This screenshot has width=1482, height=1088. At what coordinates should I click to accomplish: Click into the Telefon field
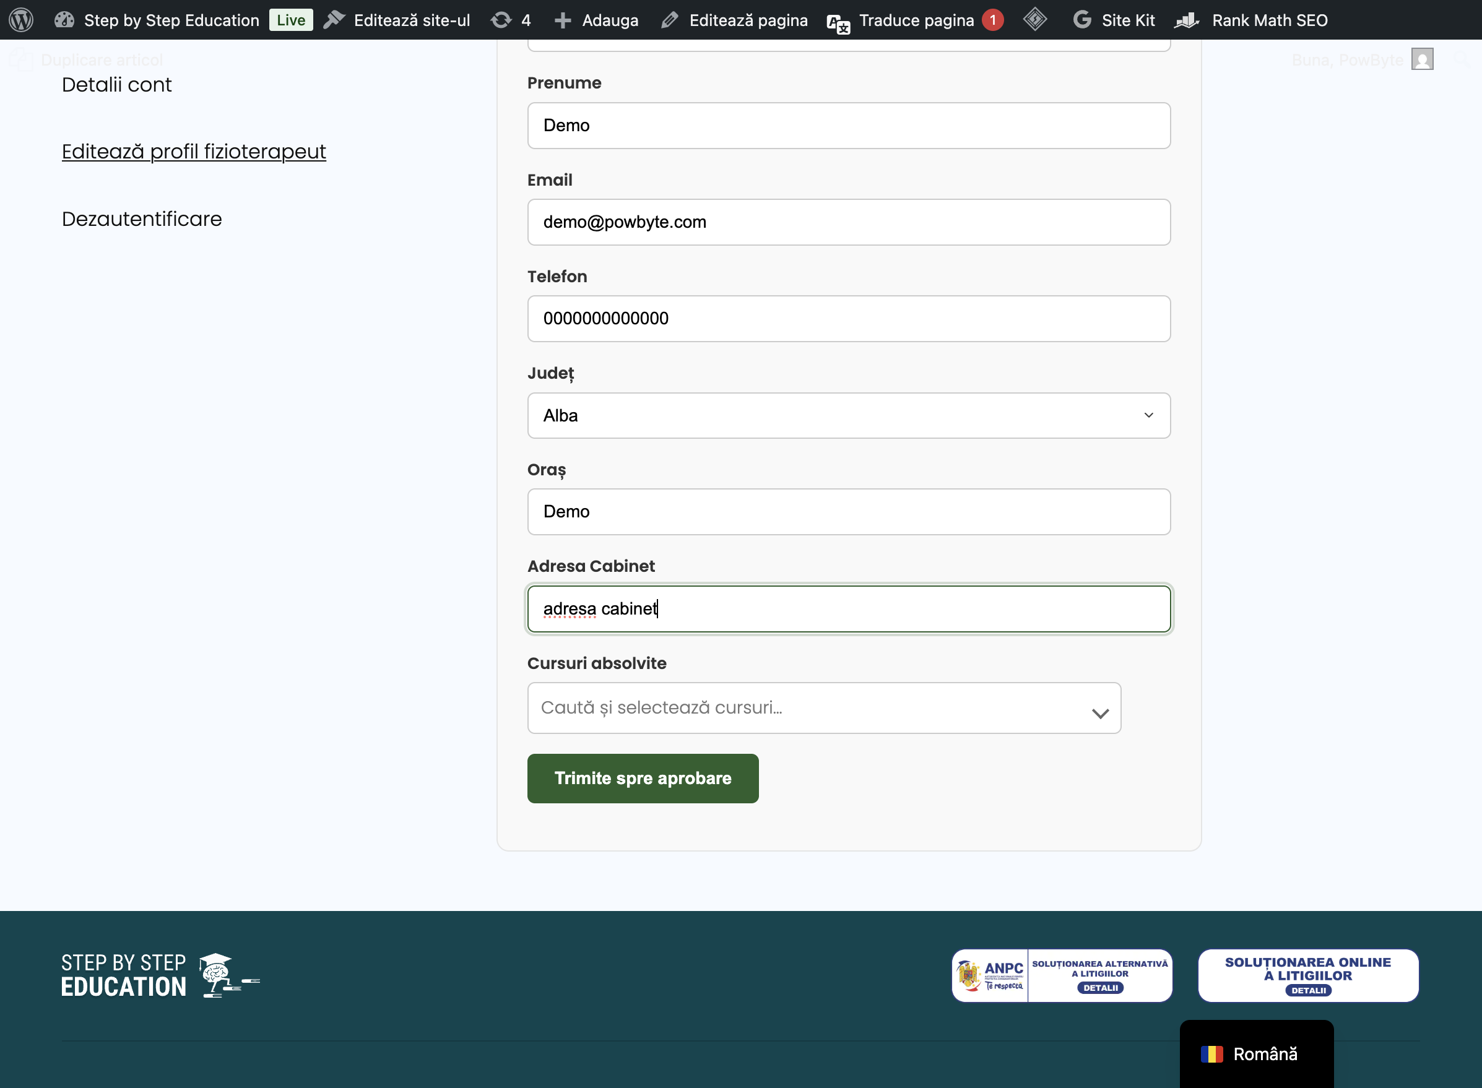[849, 319]
